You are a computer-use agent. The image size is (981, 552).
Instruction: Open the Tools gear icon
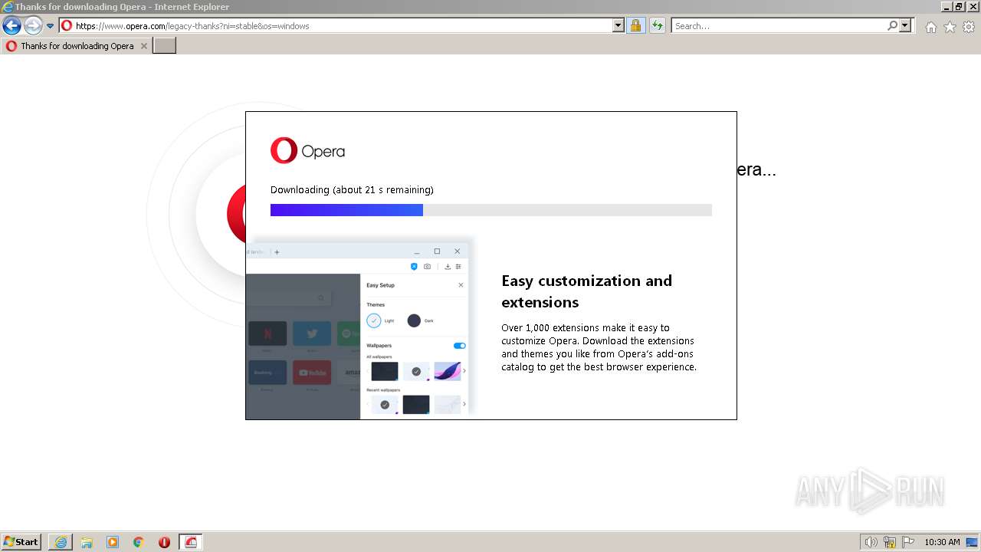coord(969,27)
